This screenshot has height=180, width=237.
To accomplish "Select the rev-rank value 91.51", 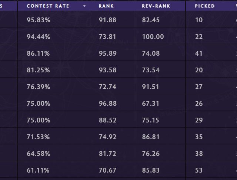I will pos(151,87).
